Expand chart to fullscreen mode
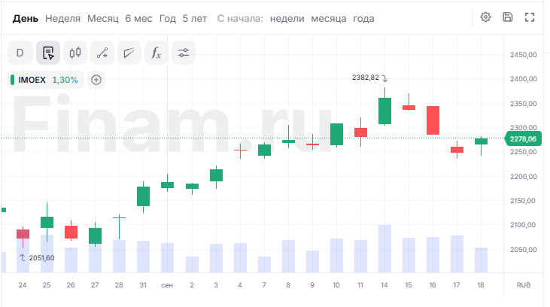This screenshot has height=307, width=550. pos(530,17)
